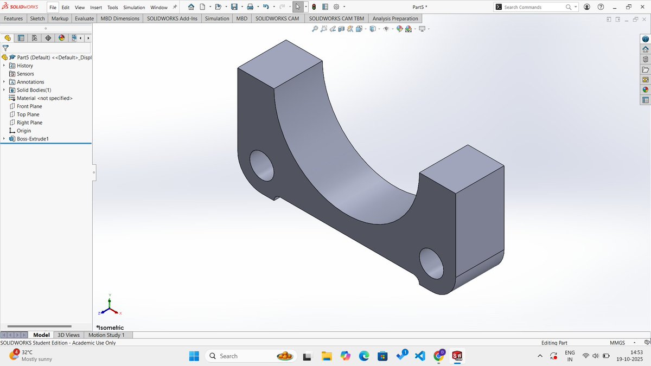Open File Properties icon

(325, 7)
